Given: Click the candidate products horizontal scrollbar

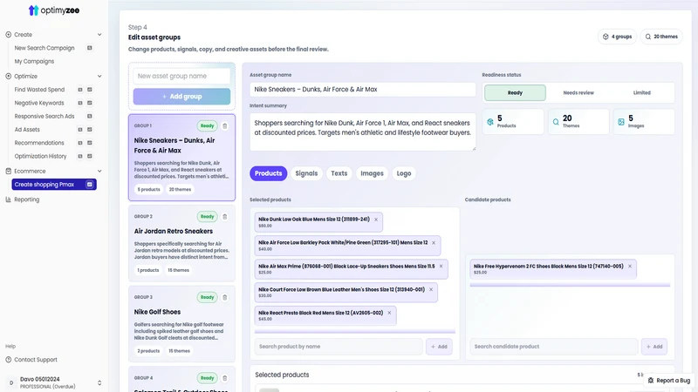Looking at the screenshot, I should (x=570, y=285).
